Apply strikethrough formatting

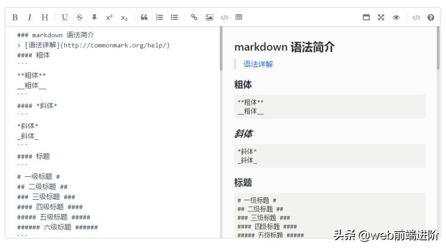pyautogui.click(x=80, y=17)
